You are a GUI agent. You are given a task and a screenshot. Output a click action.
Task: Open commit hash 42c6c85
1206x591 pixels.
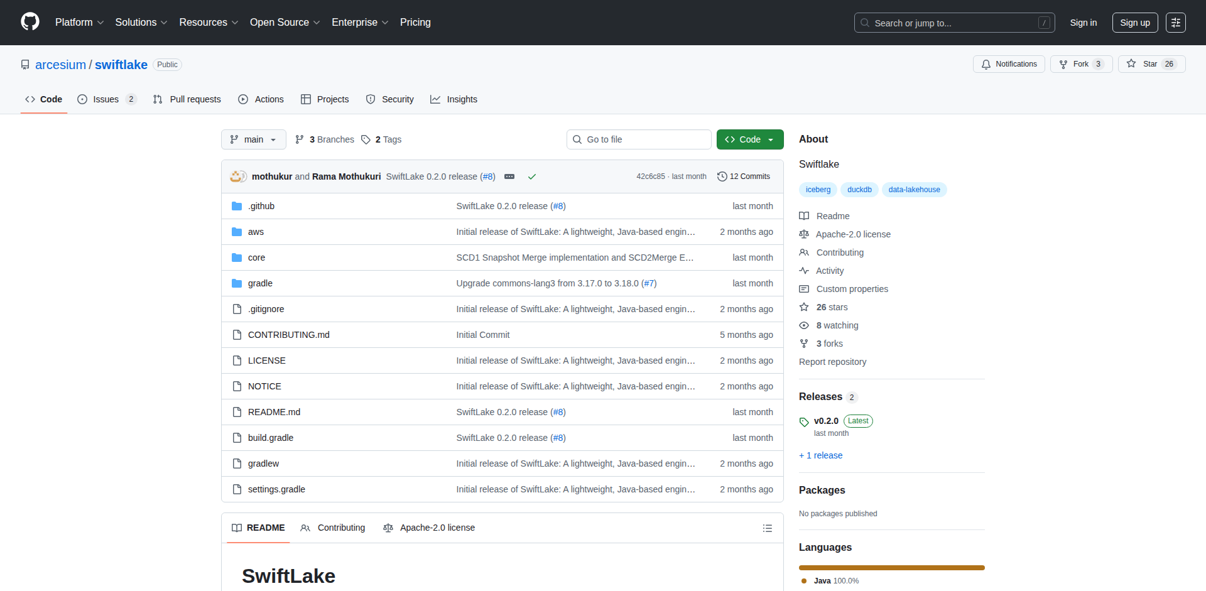pos(650,176)
